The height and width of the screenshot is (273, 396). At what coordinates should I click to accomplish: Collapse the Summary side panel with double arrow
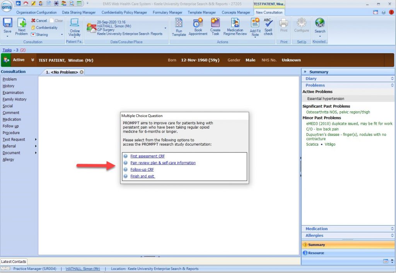(x=305, y=72)
